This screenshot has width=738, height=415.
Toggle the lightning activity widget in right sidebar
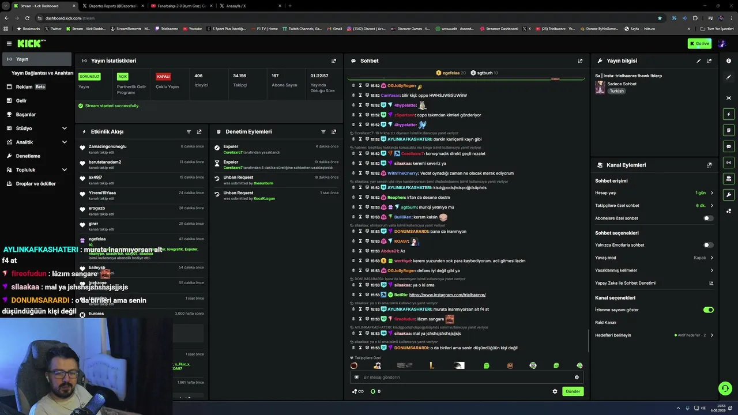[x=729, y=114]
